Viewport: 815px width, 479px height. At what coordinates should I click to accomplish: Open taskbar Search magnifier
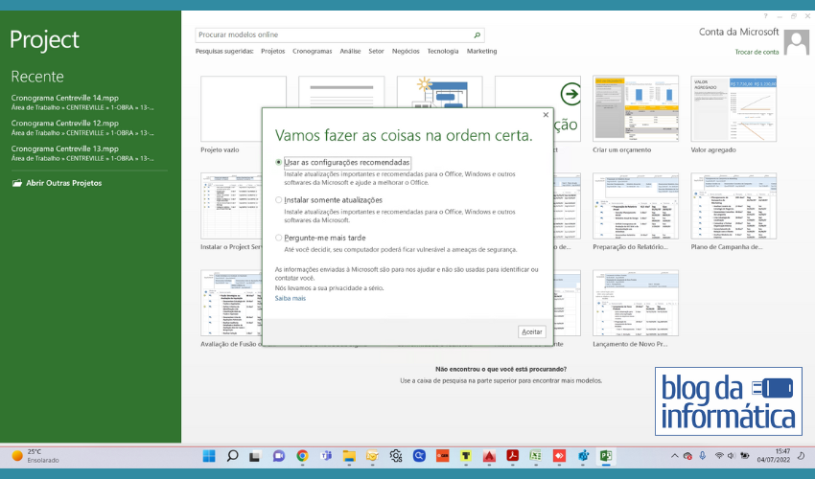click(x=232, y=456)
